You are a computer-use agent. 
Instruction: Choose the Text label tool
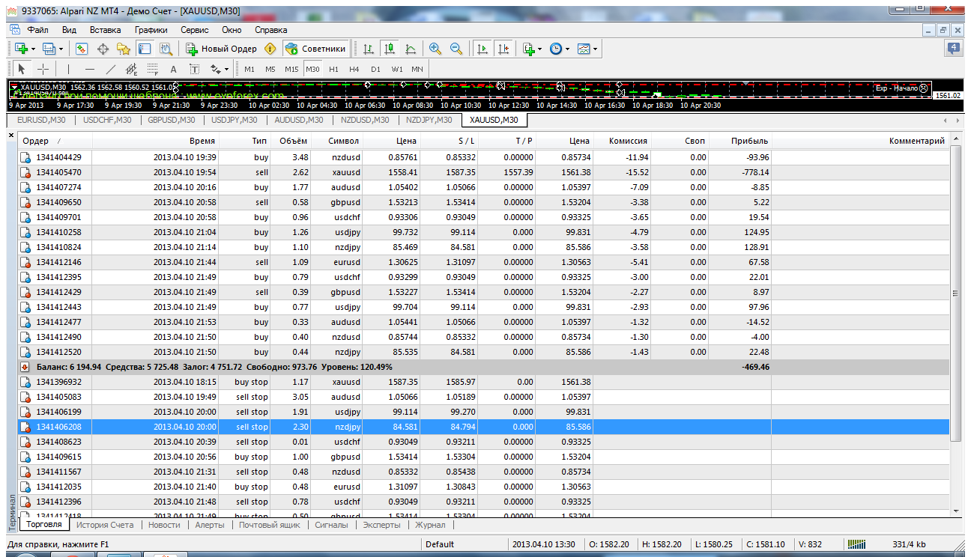tap(173, 69)
